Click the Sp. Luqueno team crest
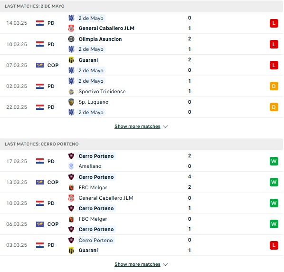 point(71,102)
